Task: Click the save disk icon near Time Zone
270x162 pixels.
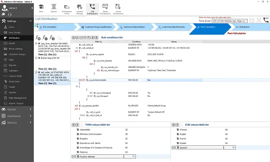Action: coord(252,20)
